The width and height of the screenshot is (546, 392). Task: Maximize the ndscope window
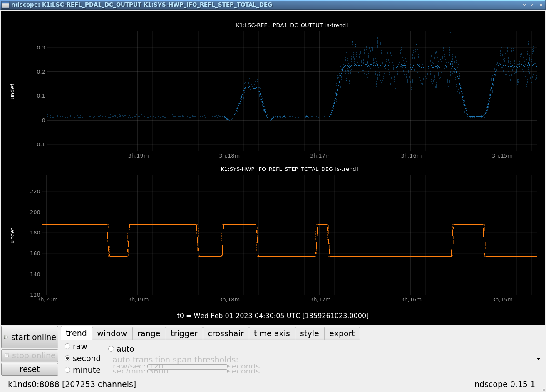click(x=533, y=5)
